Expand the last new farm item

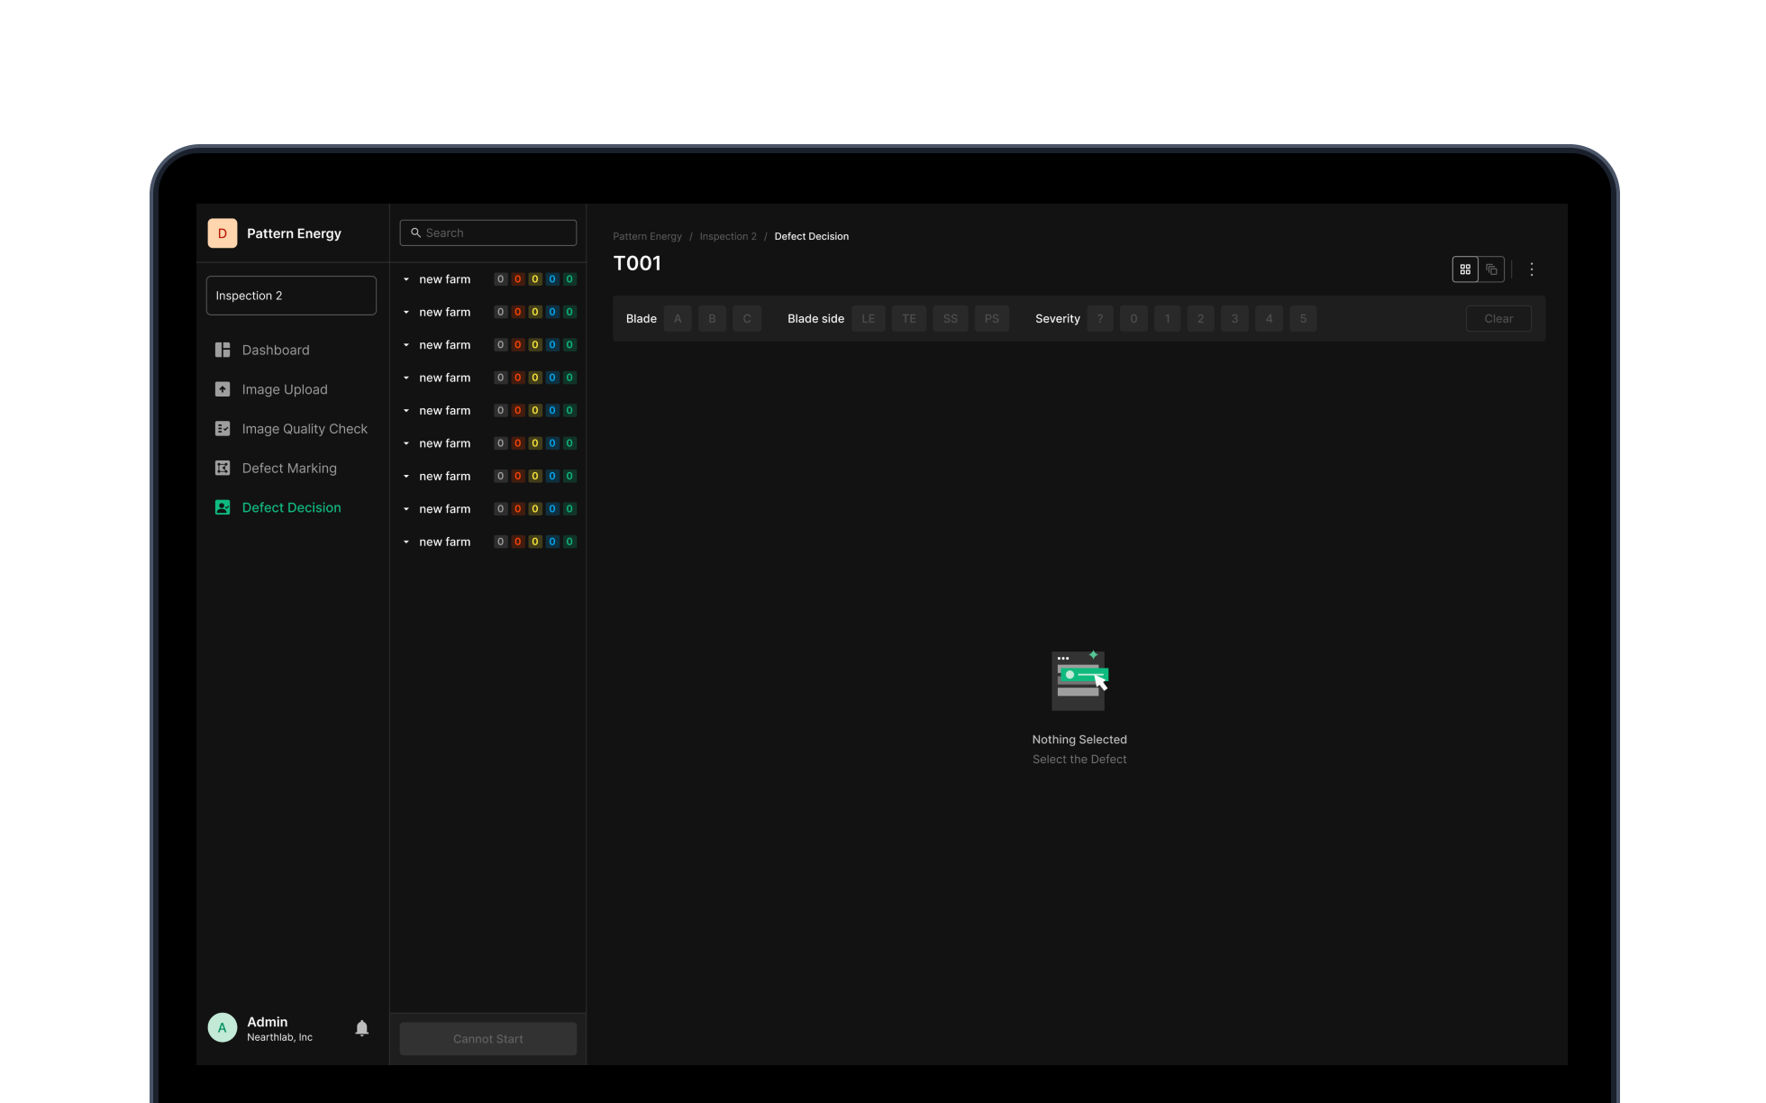406,542
